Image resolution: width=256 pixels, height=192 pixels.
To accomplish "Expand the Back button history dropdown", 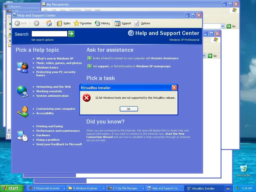I will click(30, 23).
